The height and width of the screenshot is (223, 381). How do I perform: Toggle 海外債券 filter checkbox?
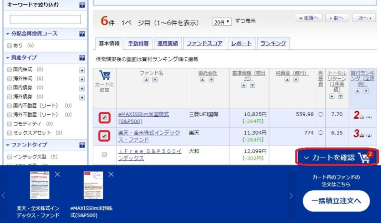click(x=10, y=97)
